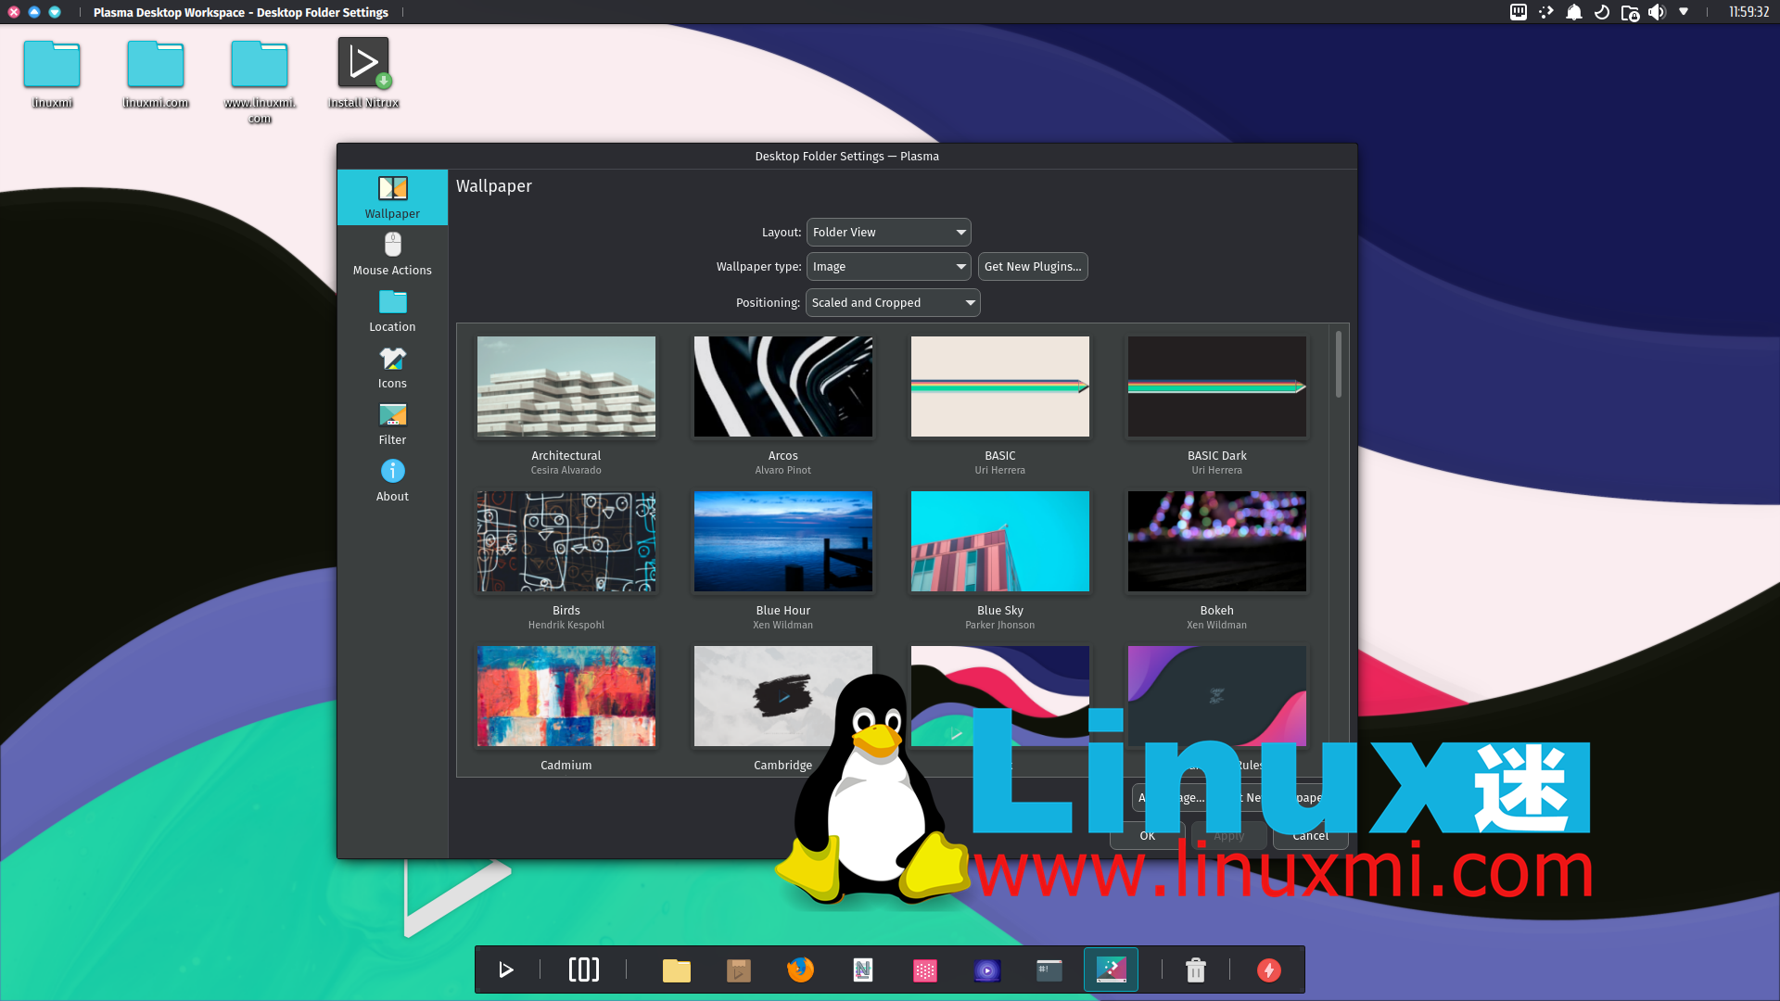Viewport: 1780px width, 1001px height.
Task: Open the file manager folder in dock
Action: tap(676, 969)
